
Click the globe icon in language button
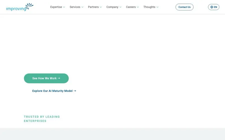(x=212, y=7)
